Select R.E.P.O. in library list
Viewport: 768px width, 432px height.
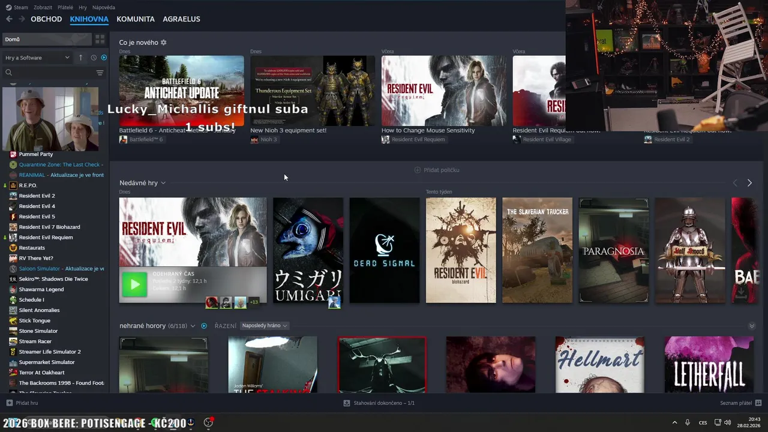click(28, 185)
